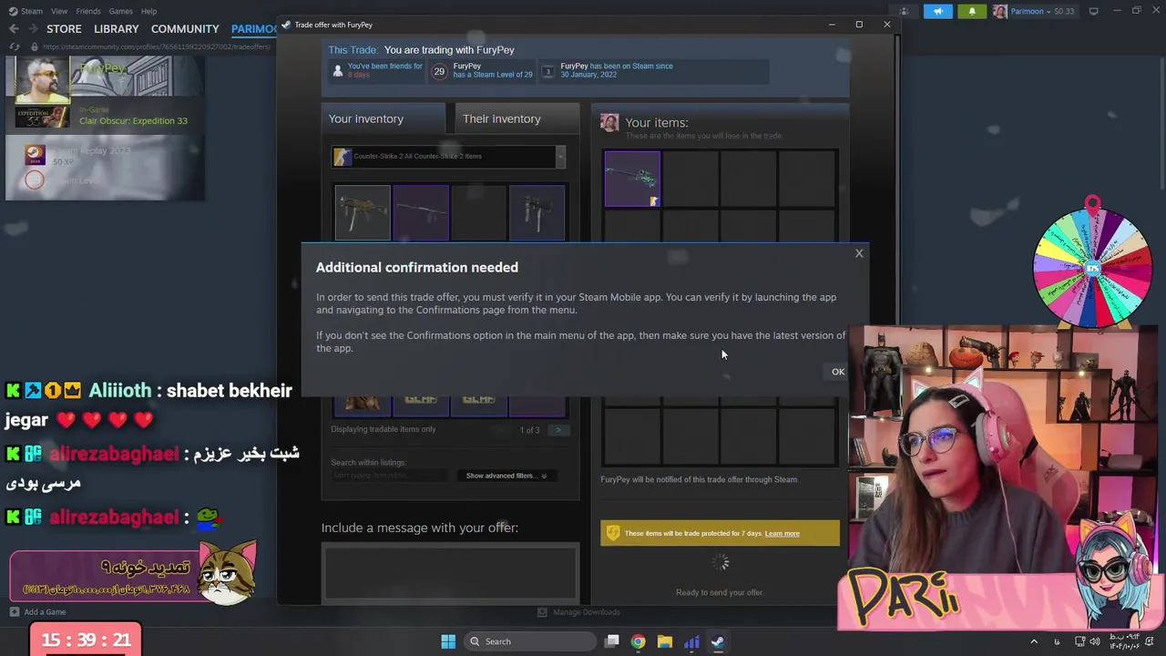Go to next inventory page arrow
The image size is (1166, 656).
pos(557,430)
